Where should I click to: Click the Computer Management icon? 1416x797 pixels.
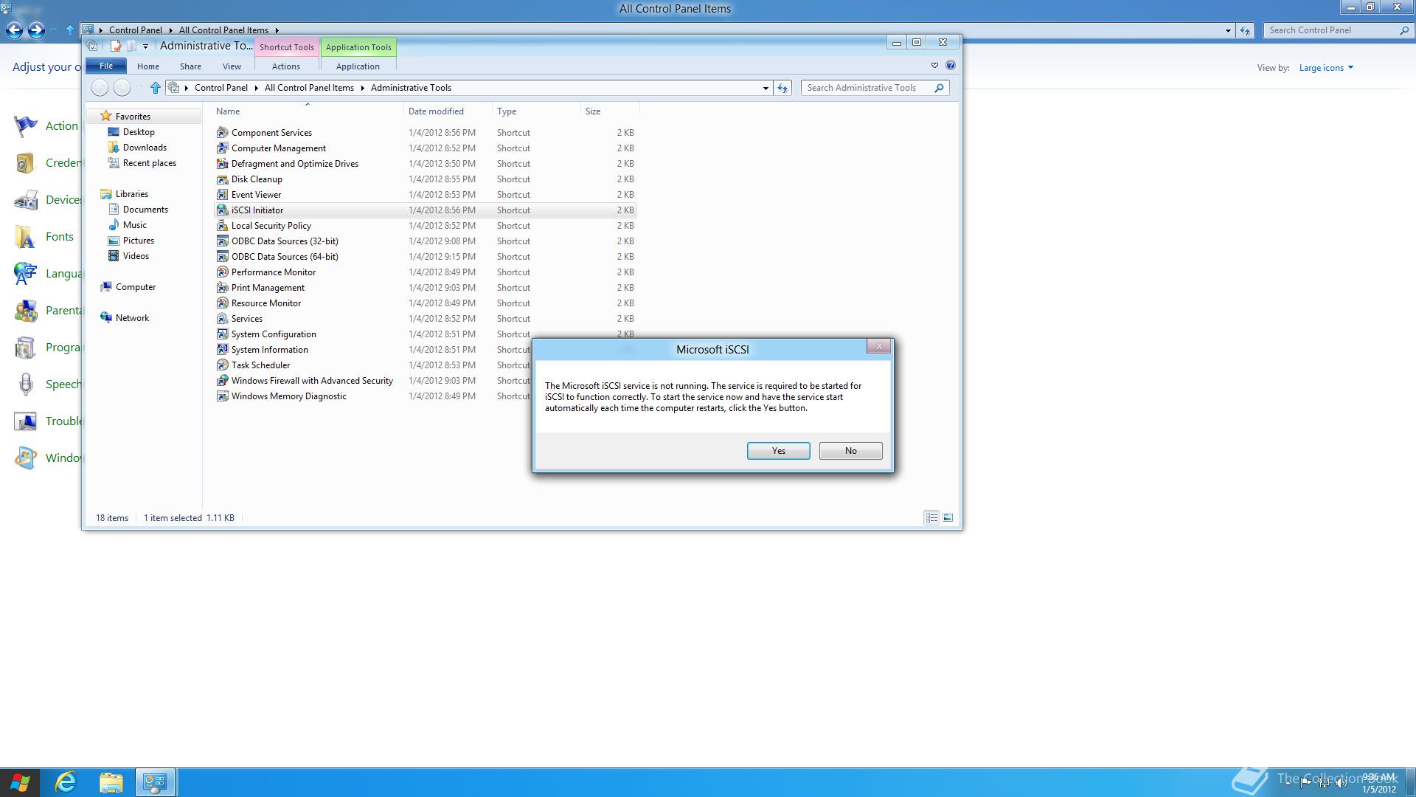(x=222, y=148)
